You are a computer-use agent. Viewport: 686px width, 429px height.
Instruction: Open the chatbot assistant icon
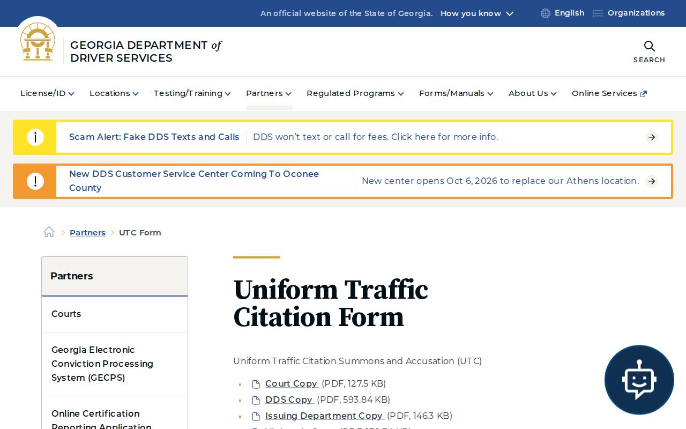639,380
